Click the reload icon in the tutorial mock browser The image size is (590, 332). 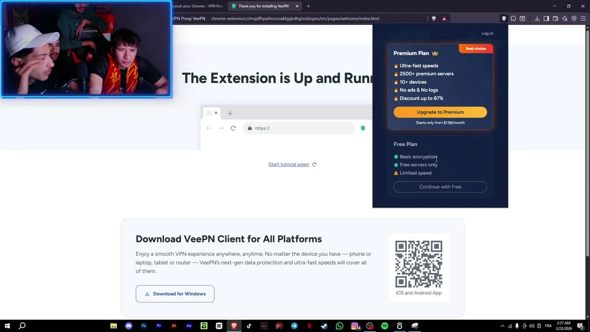pyautogui.click(x=233, y=128)
